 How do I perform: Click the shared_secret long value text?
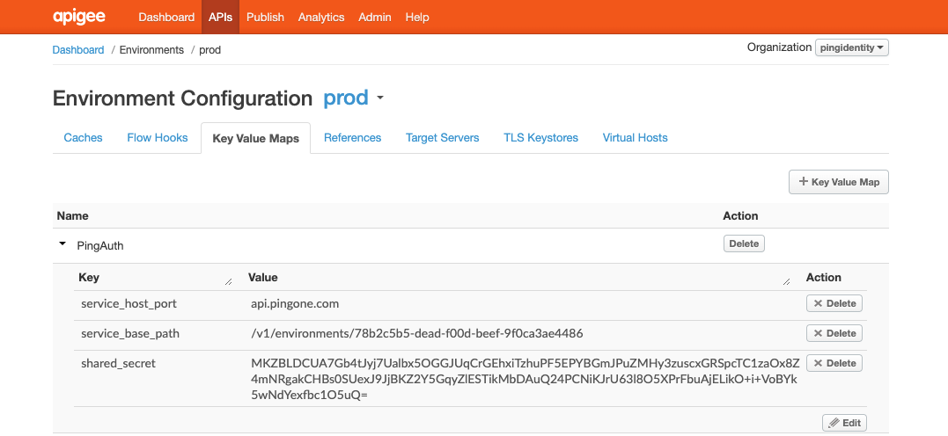pos(525,379)
